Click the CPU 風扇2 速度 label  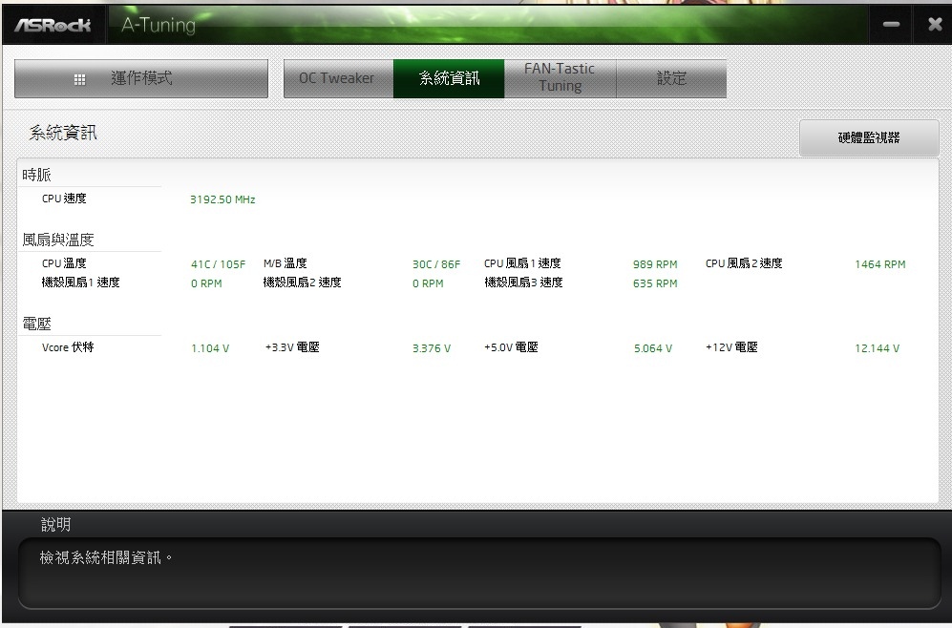744,263
